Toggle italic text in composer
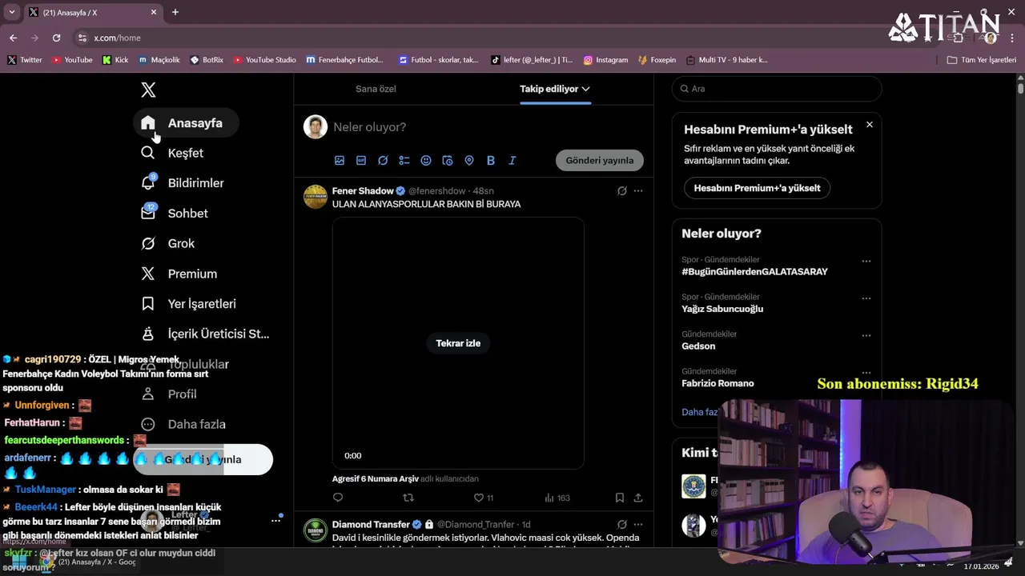Viewport: 1025px width, 576px height. pyautogui.click(x=512, y=160)
